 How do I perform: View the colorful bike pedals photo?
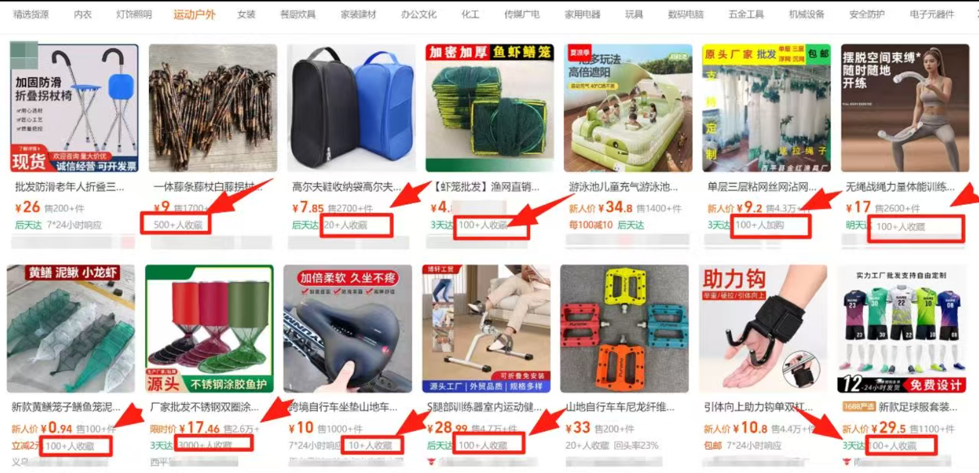tap(625, 328)
